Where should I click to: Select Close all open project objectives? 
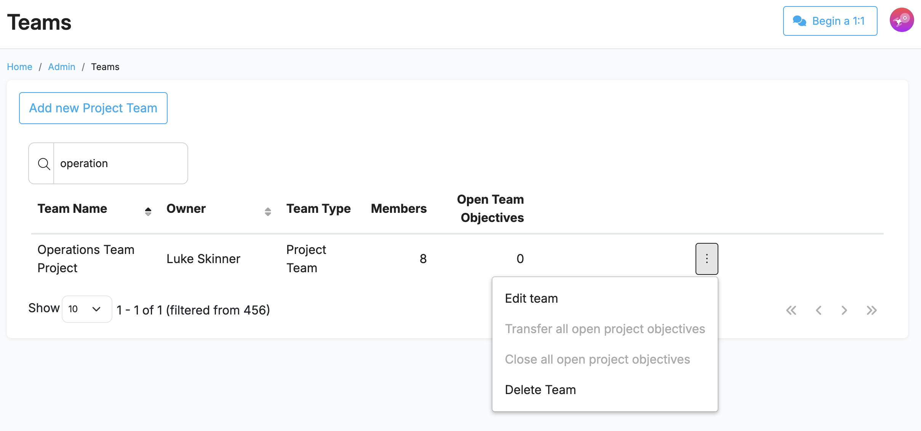pos(597,359)
